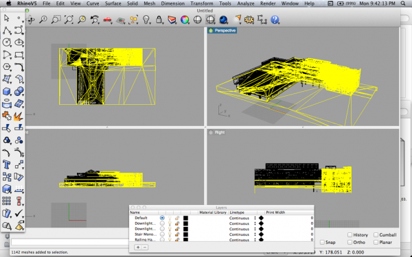Viewport: 412px width, 257px height.
Task: Click the padlock Lock objects icon
Action: (159, 20)
